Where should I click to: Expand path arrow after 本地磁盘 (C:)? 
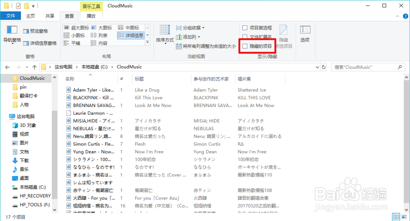(x=112, y=67)
